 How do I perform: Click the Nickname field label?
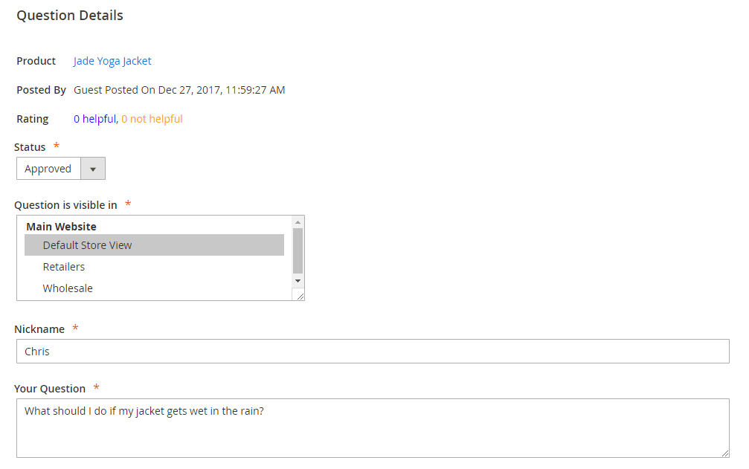[39, 329]
